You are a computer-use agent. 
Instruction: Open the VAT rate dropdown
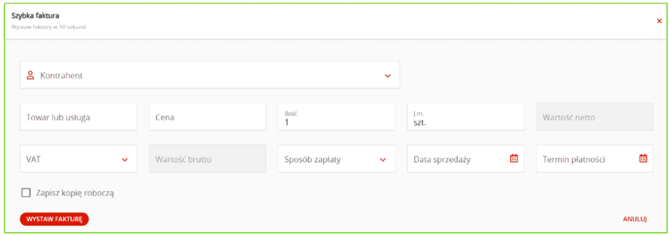(x=78, y=159)
